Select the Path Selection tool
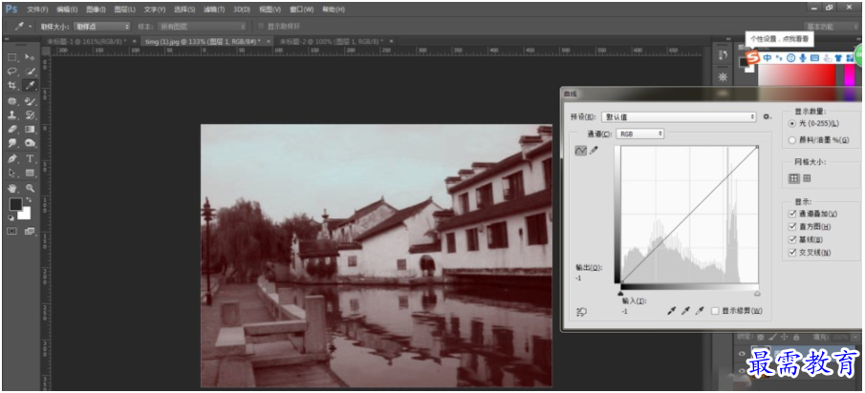The image size is (865, 393). coord(12,173)
